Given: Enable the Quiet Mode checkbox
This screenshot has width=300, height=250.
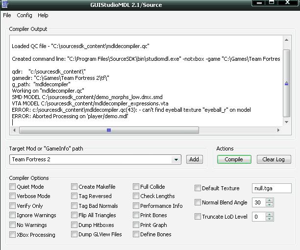Looking at the screenshot, I should coord(13,187).
